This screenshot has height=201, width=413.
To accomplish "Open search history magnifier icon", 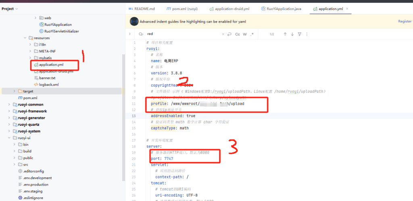I will pyautogui.click(x=141, y=34).
